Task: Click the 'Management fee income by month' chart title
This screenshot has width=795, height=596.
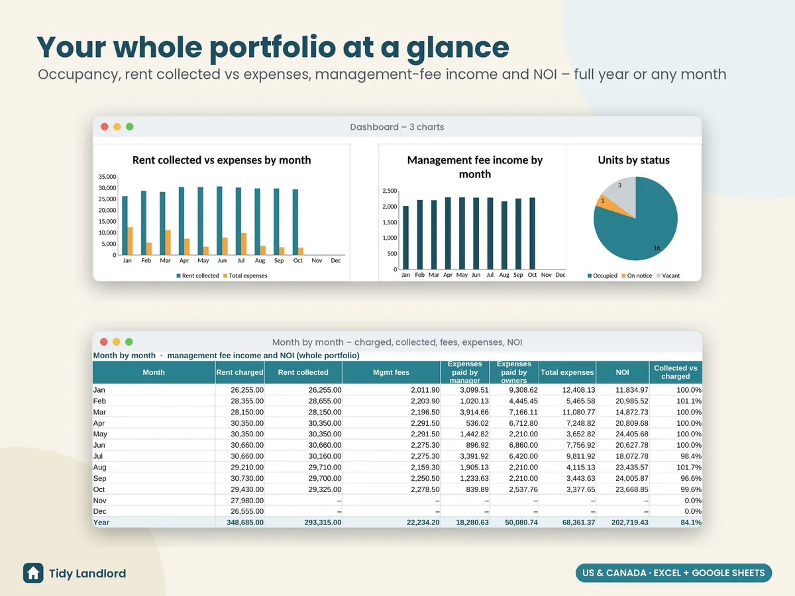Action: [474, 167]
